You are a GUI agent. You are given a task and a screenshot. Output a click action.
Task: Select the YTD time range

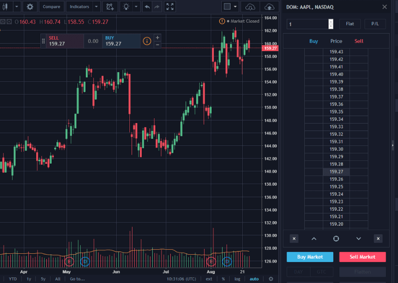(x=13, y=279)
